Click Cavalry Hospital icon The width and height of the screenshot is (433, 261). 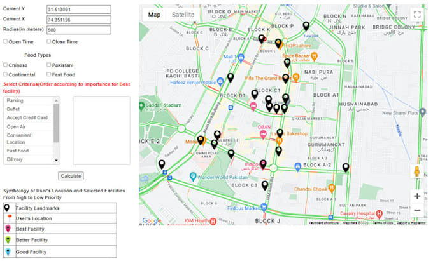coord(380,213)
